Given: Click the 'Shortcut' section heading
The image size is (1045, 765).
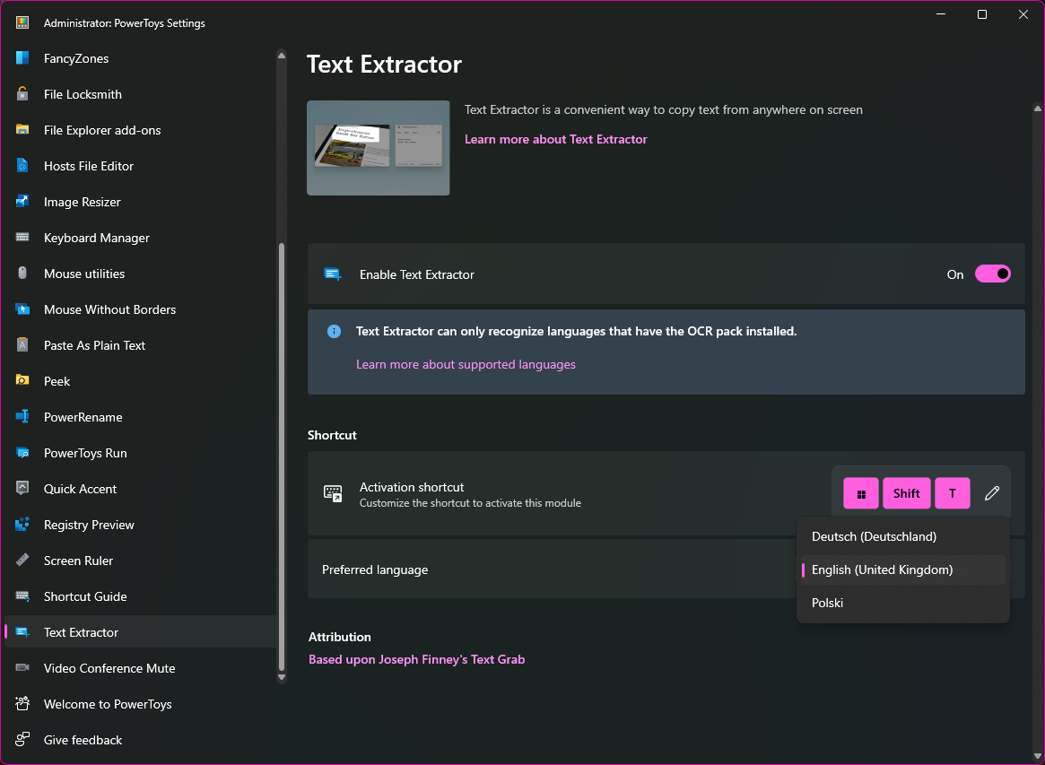Looking at the screenshot, I should 332,435.
